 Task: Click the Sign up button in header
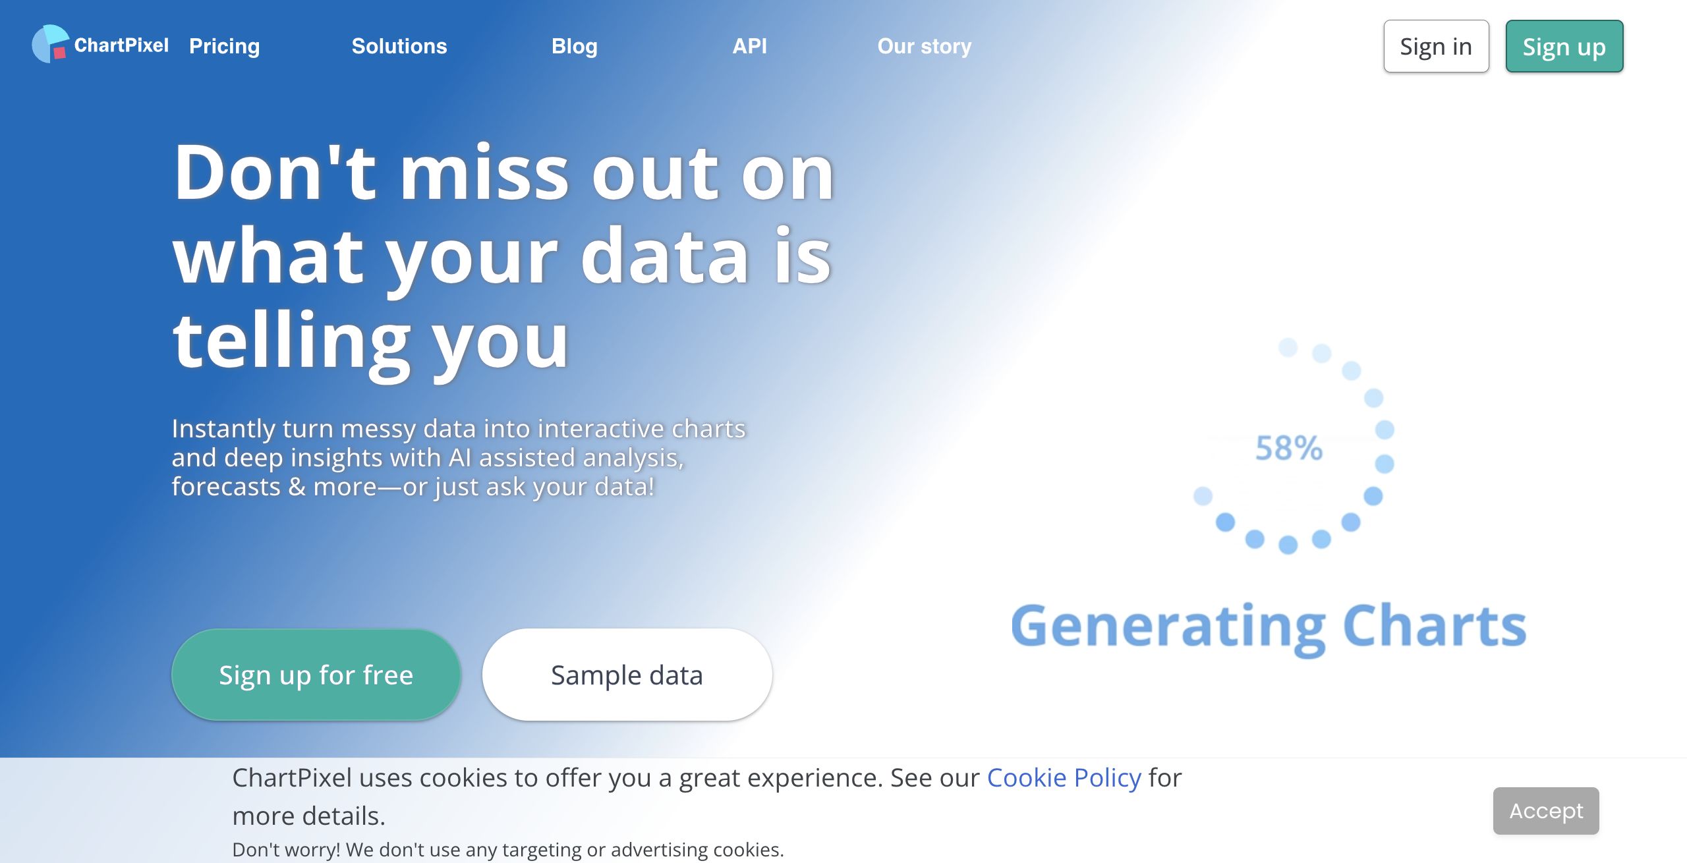coord(1564,47)
